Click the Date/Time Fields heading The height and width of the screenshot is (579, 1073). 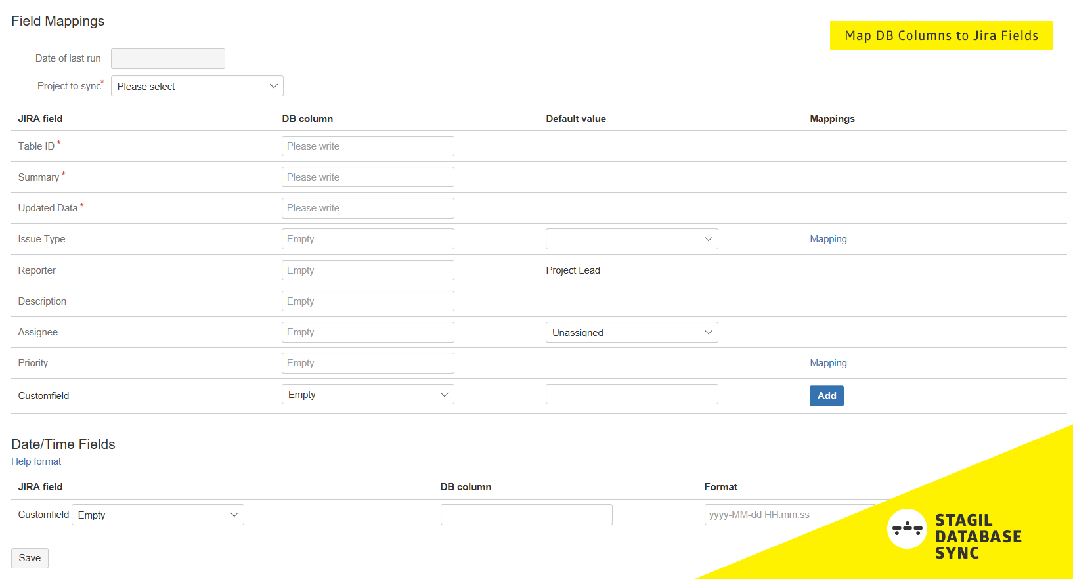pos(63,444)
